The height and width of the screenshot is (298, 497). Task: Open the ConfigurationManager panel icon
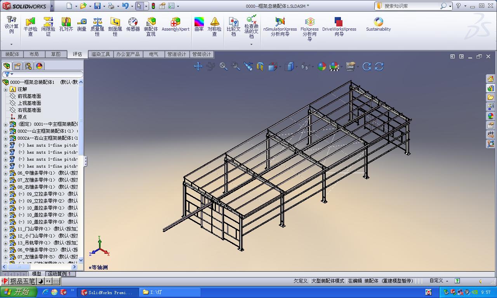tap(28, 66)
